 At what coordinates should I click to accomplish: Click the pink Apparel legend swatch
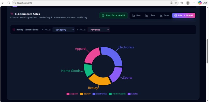[x=68, y=94]
